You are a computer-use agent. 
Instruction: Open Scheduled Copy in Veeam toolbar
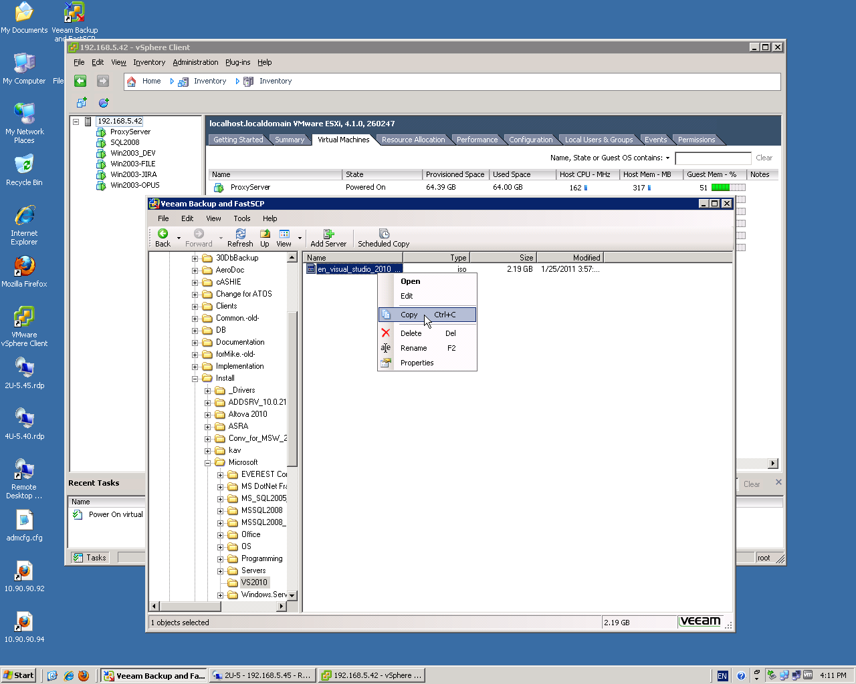pyautogui.click(x=383, y=238)
